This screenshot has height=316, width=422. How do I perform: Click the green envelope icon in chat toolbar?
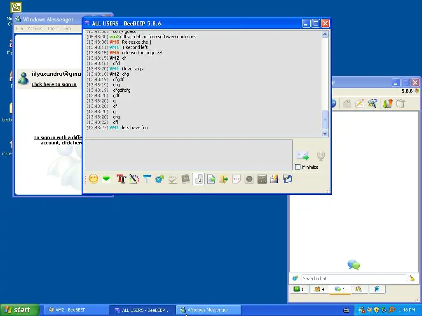tap(107, 179)
